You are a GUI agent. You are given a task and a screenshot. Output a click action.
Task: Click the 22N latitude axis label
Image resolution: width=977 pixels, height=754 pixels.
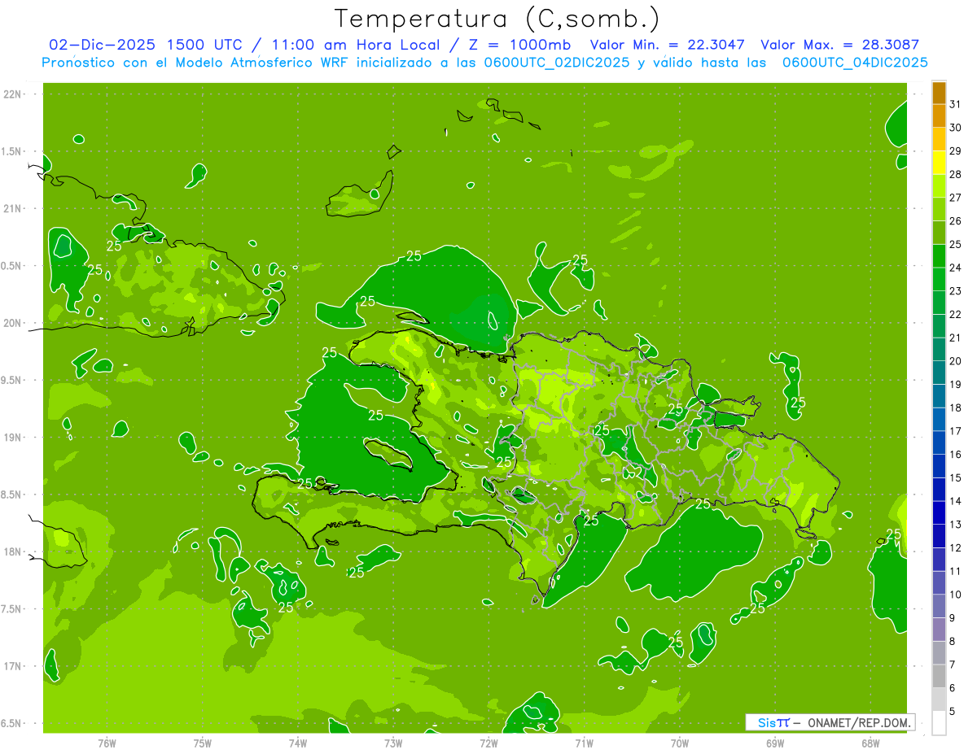click(13, 94)
